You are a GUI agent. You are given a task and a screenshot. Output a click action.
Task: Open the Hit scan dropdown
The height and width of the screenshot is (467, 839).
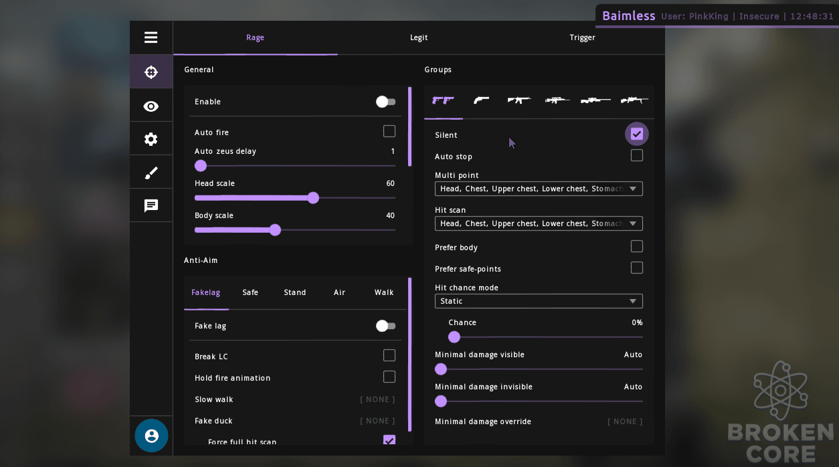(539, 223)
